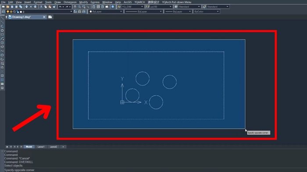Select the Arc draw tool
307x172 pixels.
pos(2,38)
